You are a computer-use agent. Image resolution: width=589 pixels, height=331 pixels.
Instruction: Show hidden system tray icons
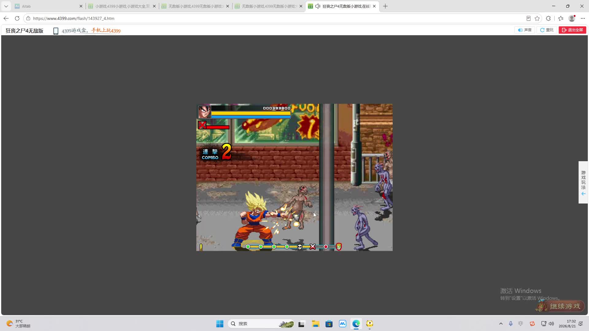click(501, 324)
